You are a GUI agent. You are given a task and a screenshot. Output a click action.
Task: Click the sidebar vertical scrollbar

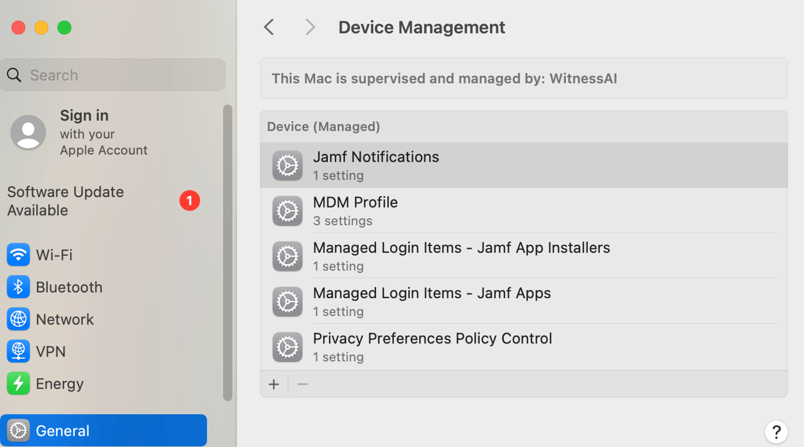[x=228, y=253]
